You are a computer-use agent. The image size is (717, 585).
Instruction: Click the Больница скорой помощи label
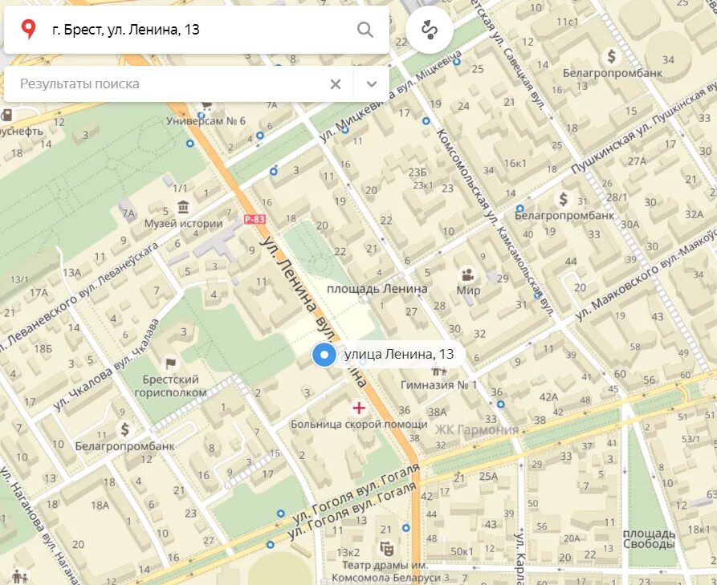click(x=359, y=425)
